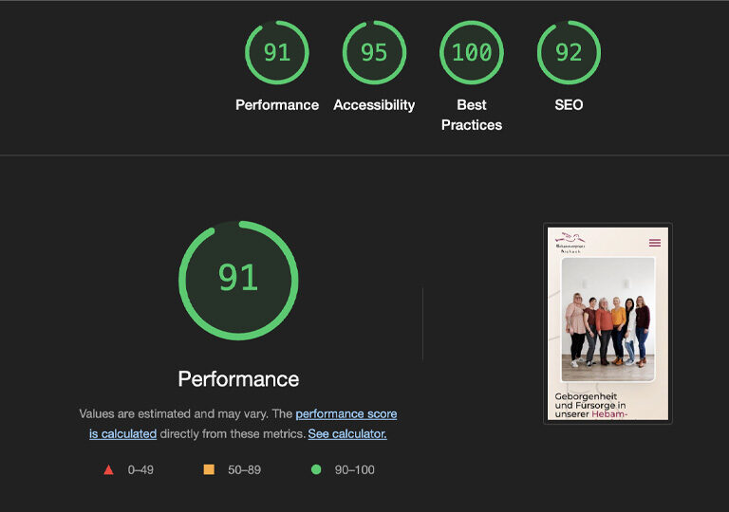Image resolution: width=729 pixels, height=512 pixels.
Task: Select the Best Practices category label
Action: pyautogui.click(x=472, y=115)
